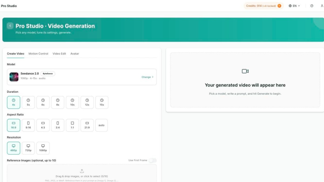Go back using the header arrow button
The width and height of the screenshot is (324, 182).
coord(10,26)
